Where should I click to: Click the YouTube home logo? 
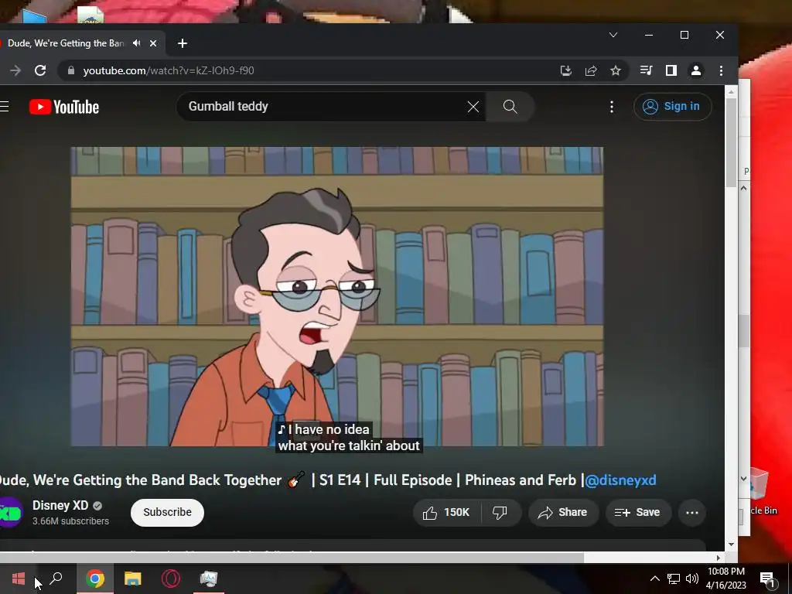pyautogui.click(x=64, y=107)
